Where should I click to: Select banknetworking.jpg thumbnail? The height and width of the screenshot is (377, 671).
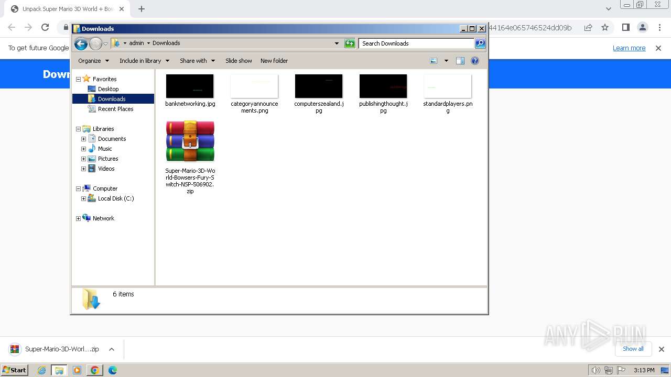[190, 86]
